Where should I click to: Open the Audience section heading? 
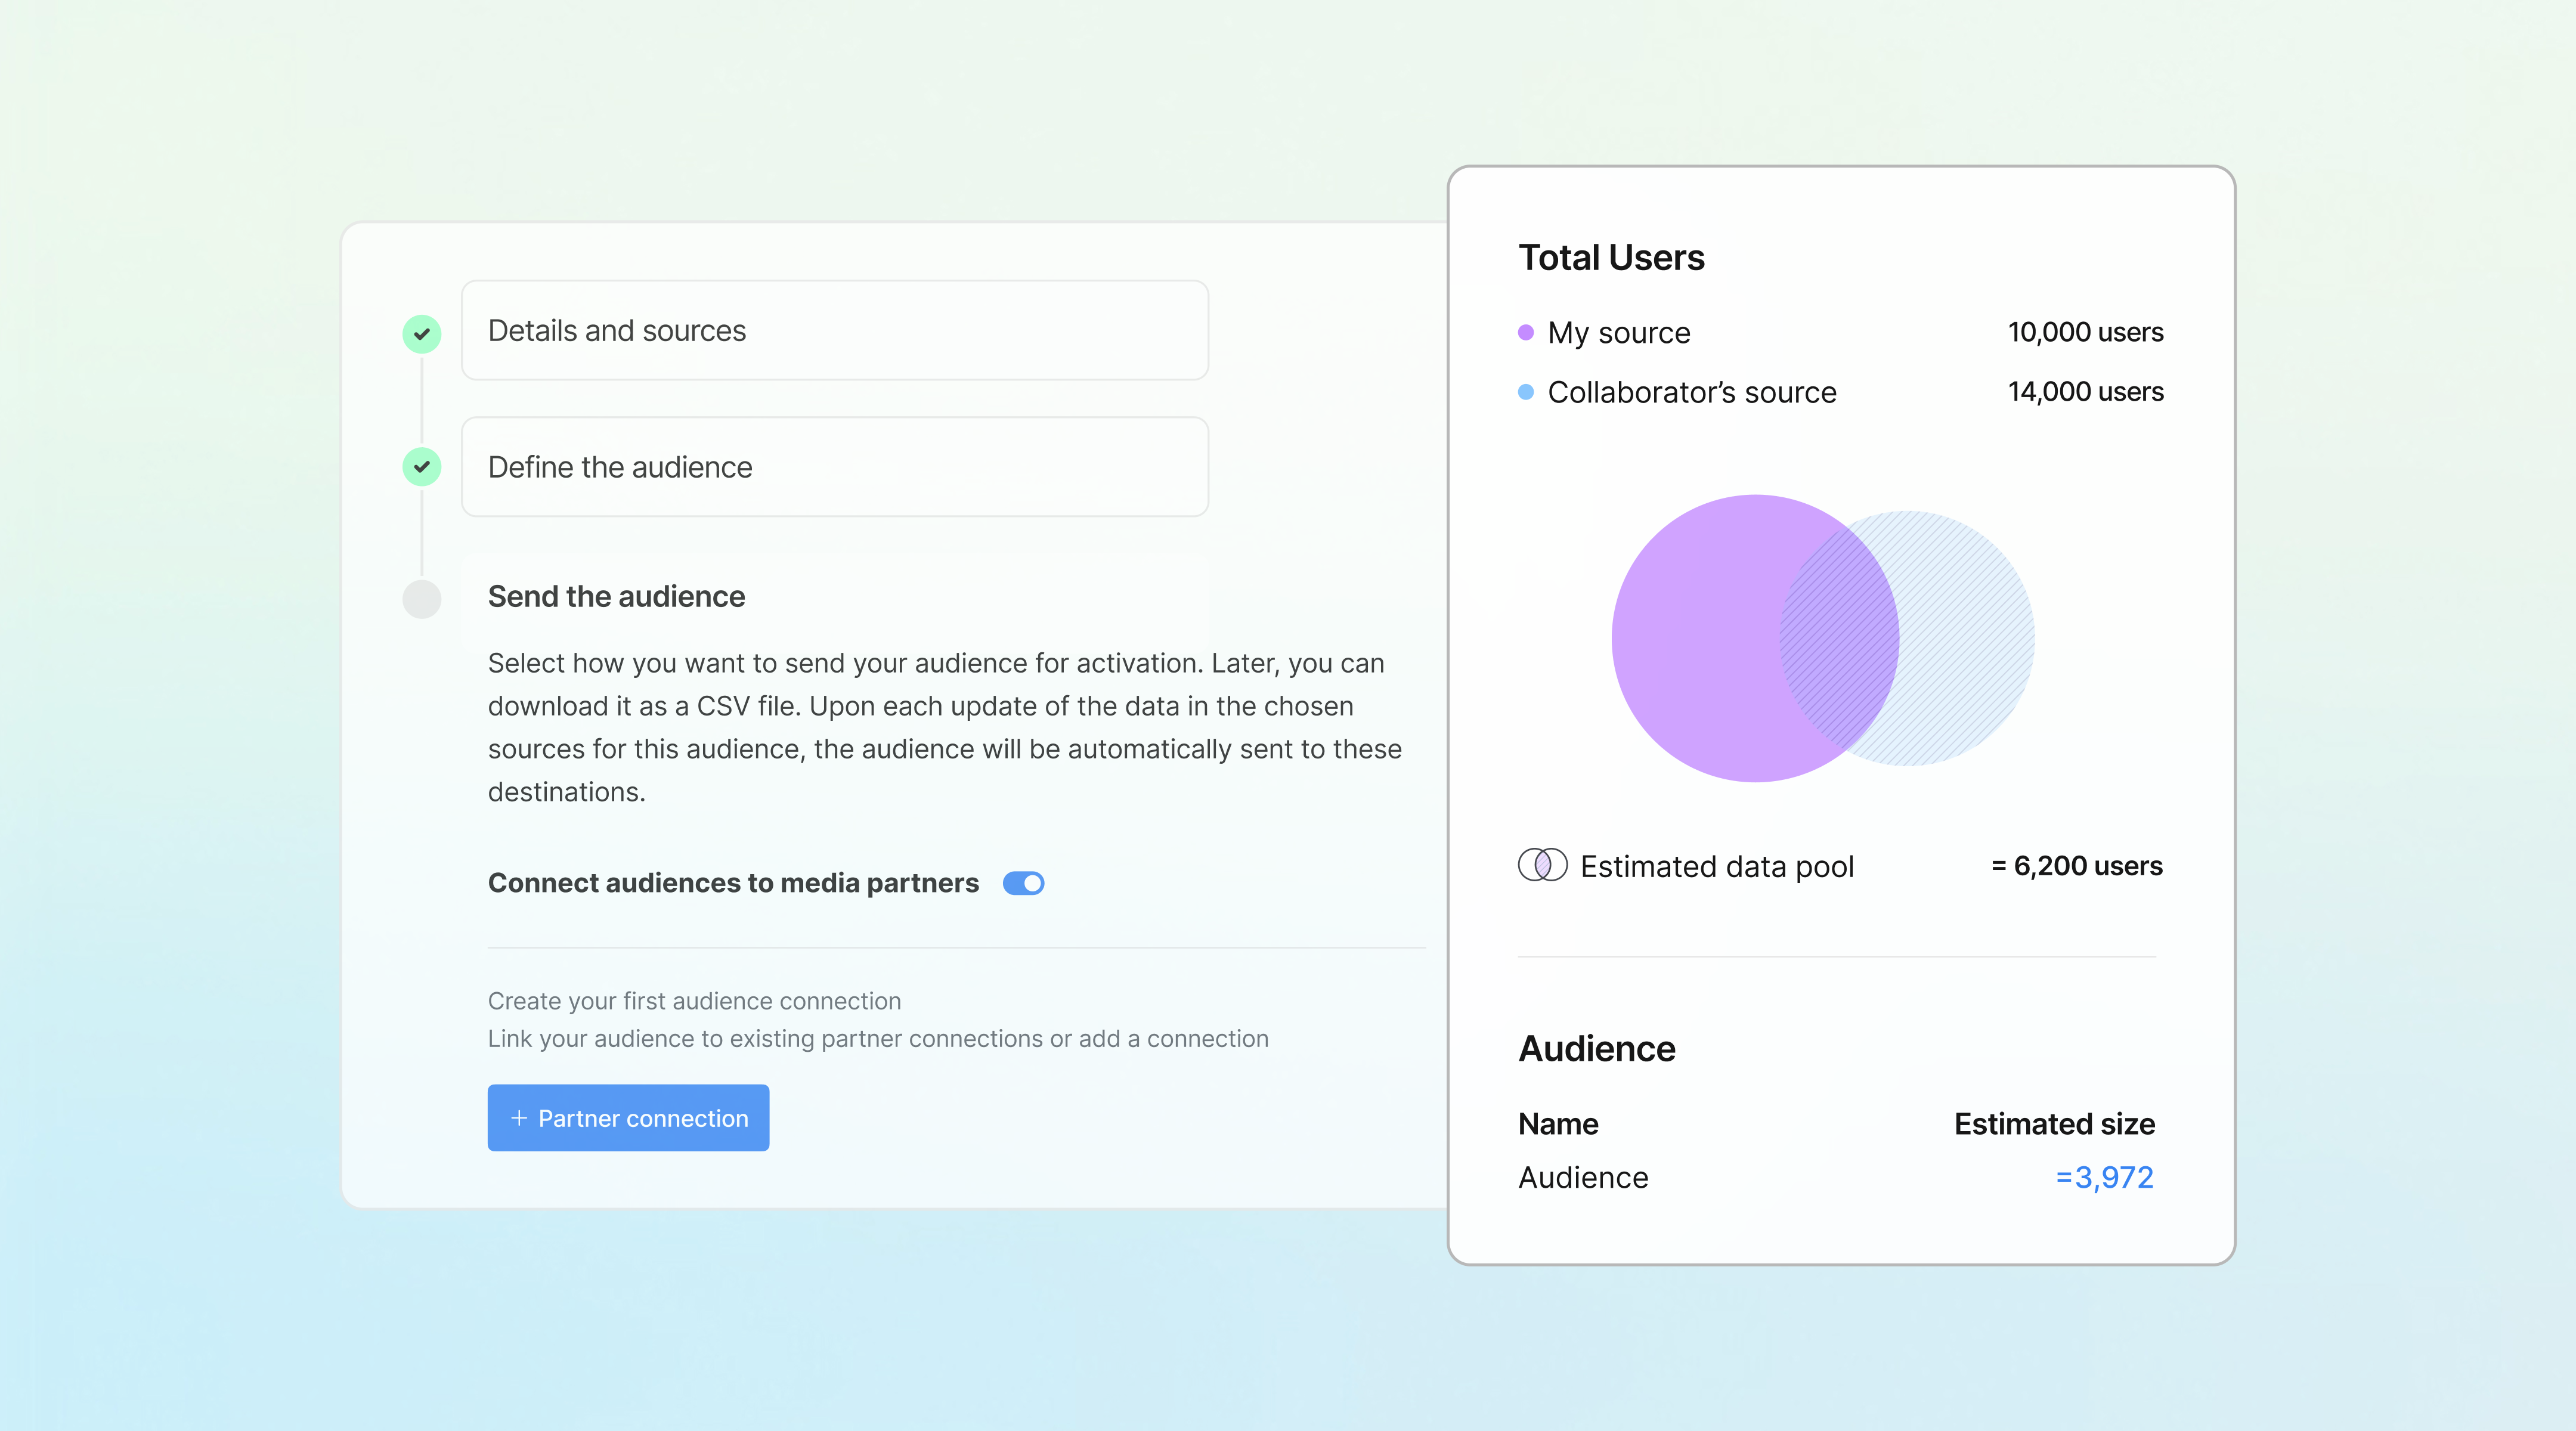[x=1596, y=1048]
